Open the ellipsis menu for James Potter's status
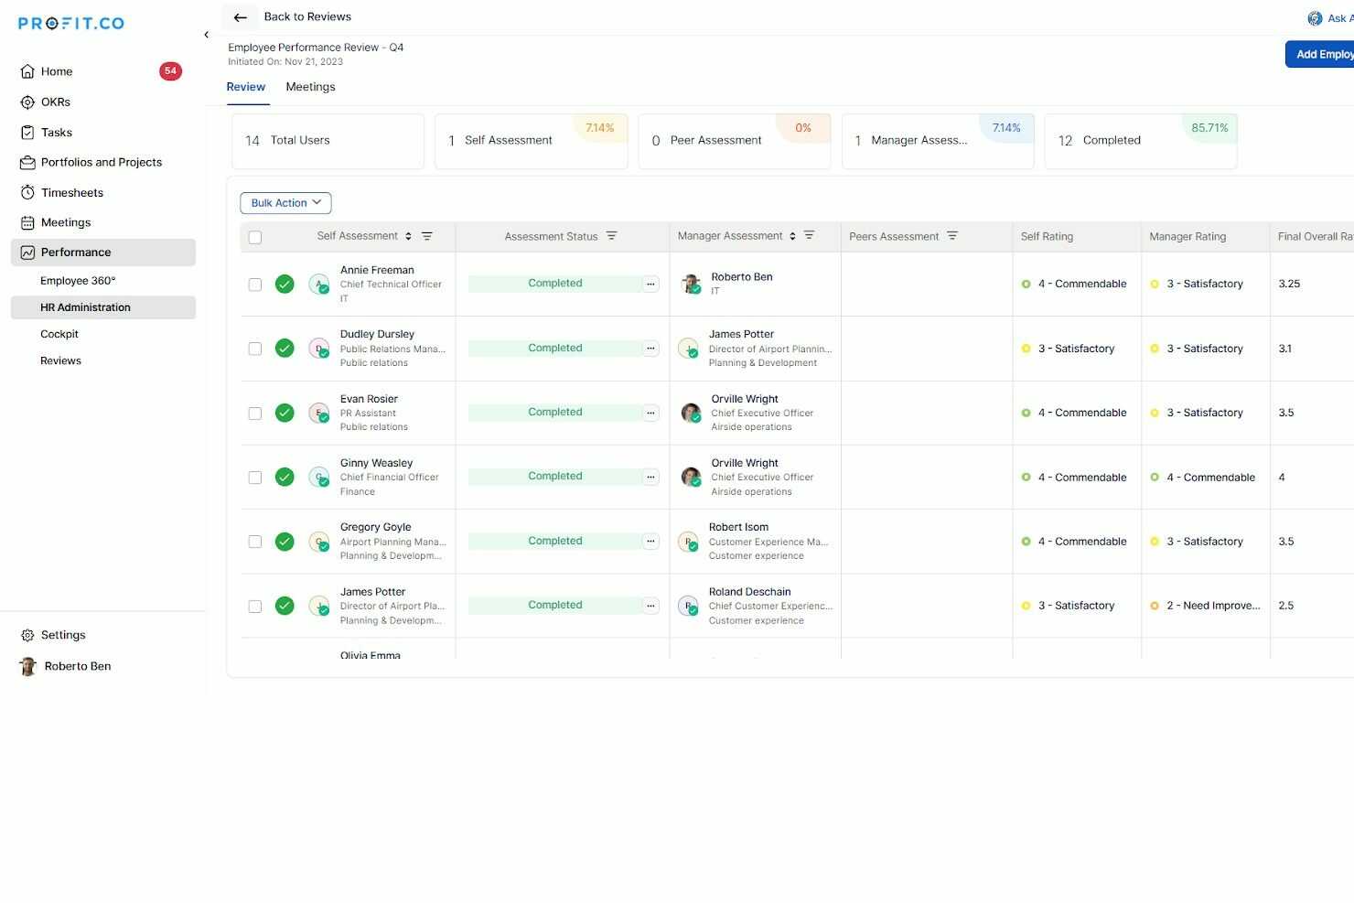Screen dimensions: 1354x903 650,606
